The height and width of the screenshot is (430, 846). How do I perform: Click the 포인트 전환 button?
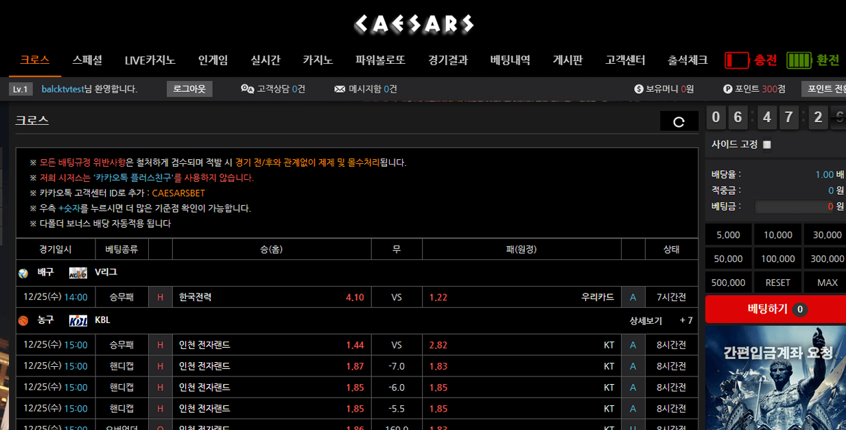click(x=824, y=89)
